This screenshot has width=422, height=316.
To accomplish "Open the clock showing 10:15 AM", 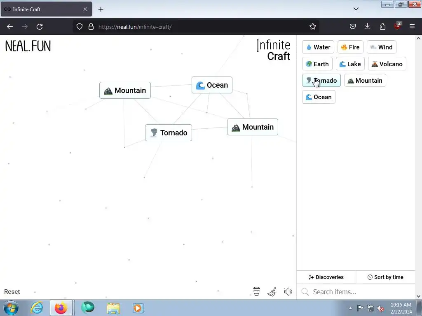I will pyautogui.click(x=401, y=308).
